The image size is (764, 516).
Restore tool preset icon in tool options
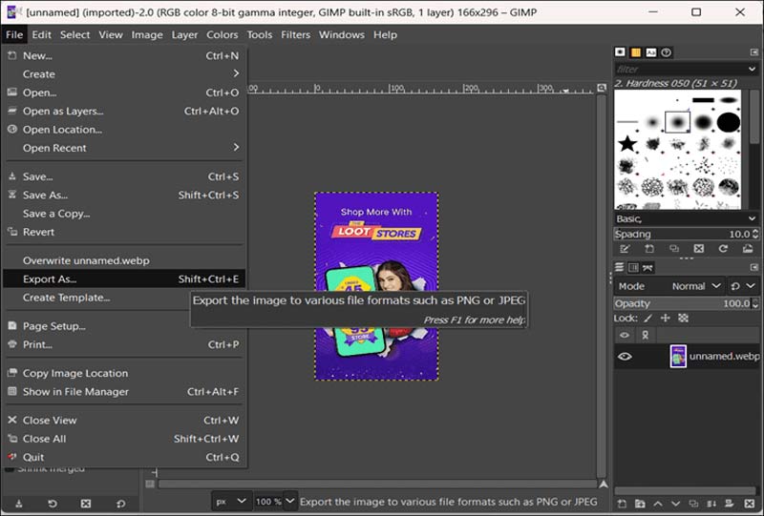pos(53,504)
